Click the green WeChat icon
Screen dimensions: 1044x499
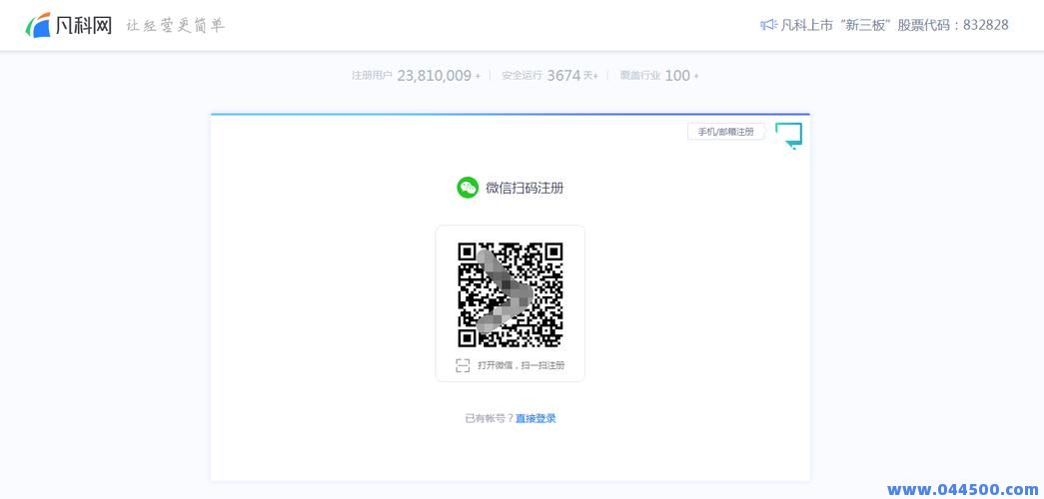pos(468,188)
